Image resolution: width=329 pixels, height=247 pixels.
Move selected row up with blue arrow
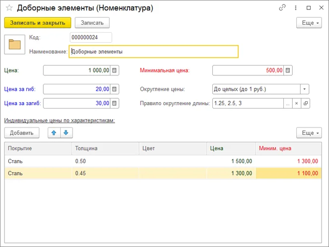54,133
